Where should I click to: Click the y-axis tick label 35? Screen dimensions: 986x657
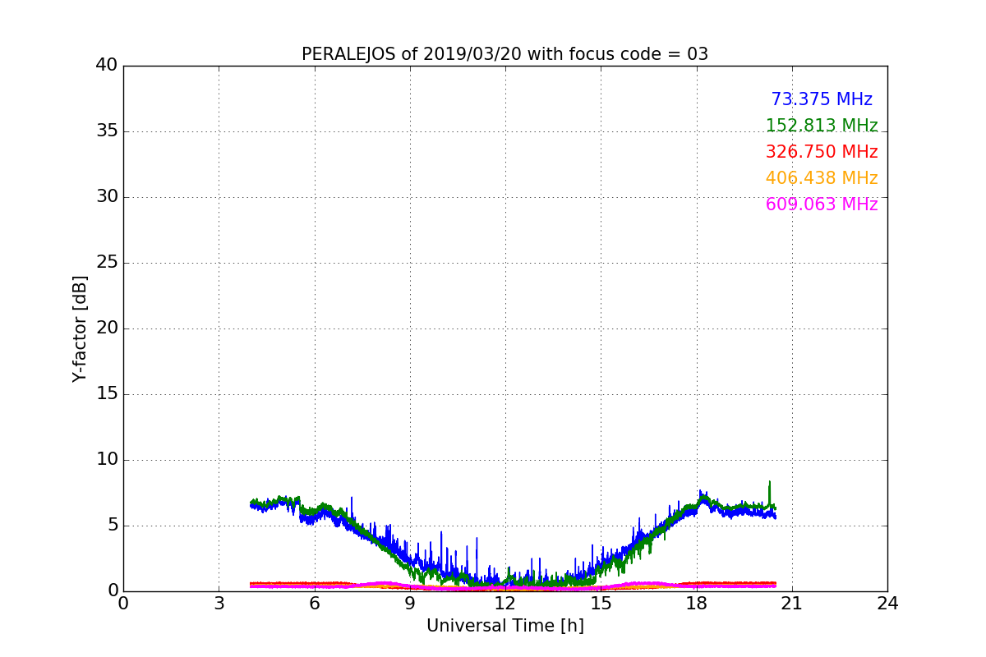click(x=107, y=131)
